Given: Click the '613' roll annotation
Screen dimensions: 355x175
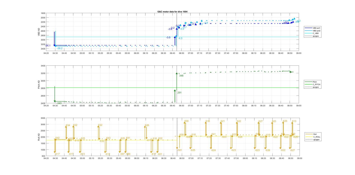Looking at the screenshot, I should pyautogui.click(x=294, y=121).
